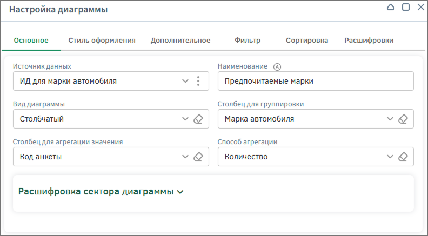The image size is (428, 236).
Task: Clear Столбец для агрегации значения with eraser
Action: click(x=198, y=157)
